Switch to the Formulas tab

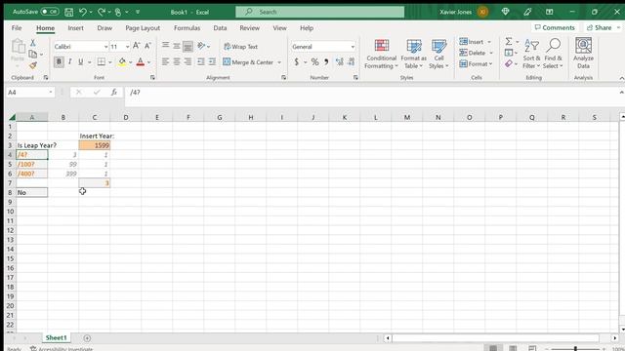[187, 28]
